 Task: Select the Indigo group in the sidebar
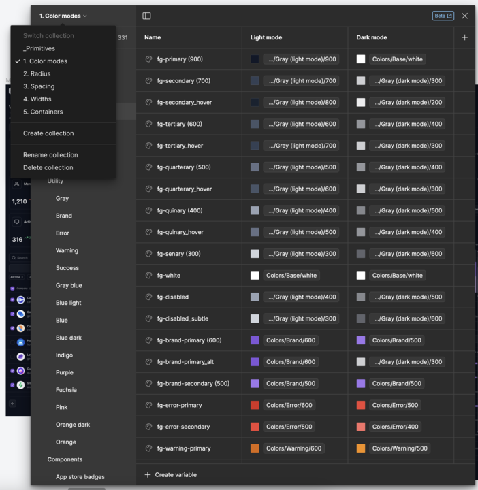click(x=64, y=355)
